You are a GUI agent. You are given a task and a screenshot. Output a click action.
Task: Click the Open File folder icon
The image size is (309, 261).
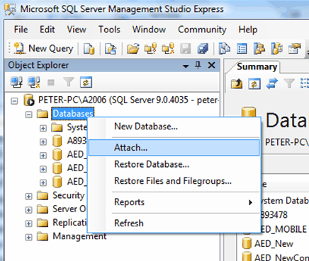click(133, 49)
